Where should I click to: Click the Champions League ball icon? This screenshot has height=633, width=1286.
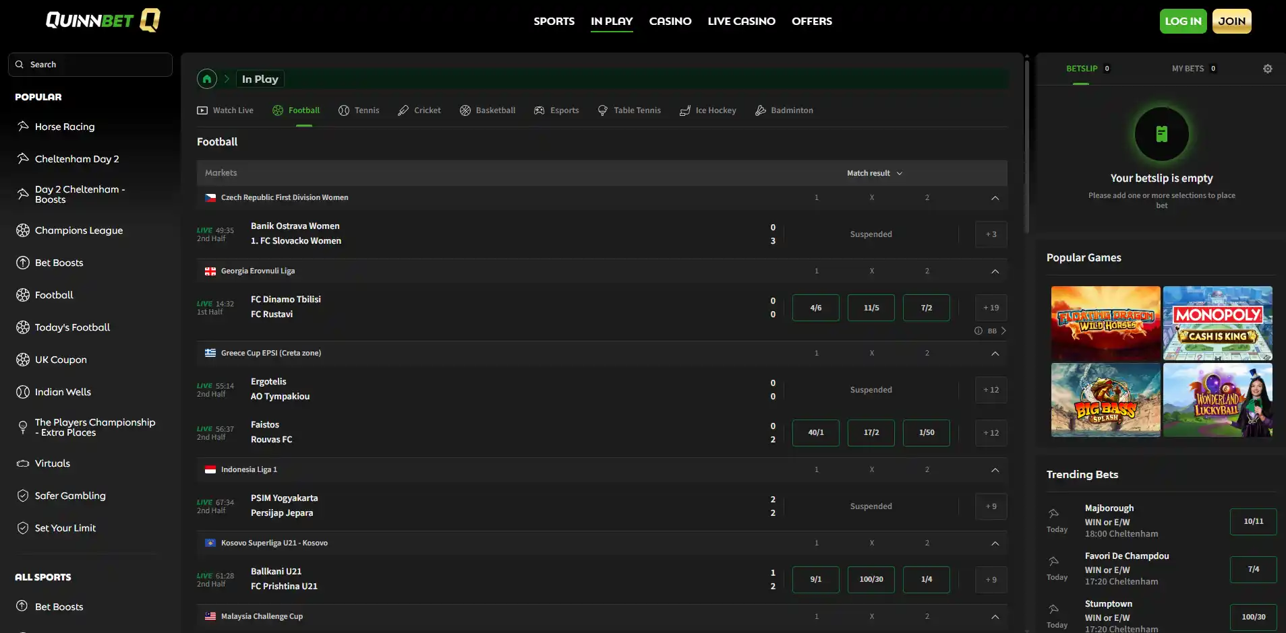[x=23, y=230]
